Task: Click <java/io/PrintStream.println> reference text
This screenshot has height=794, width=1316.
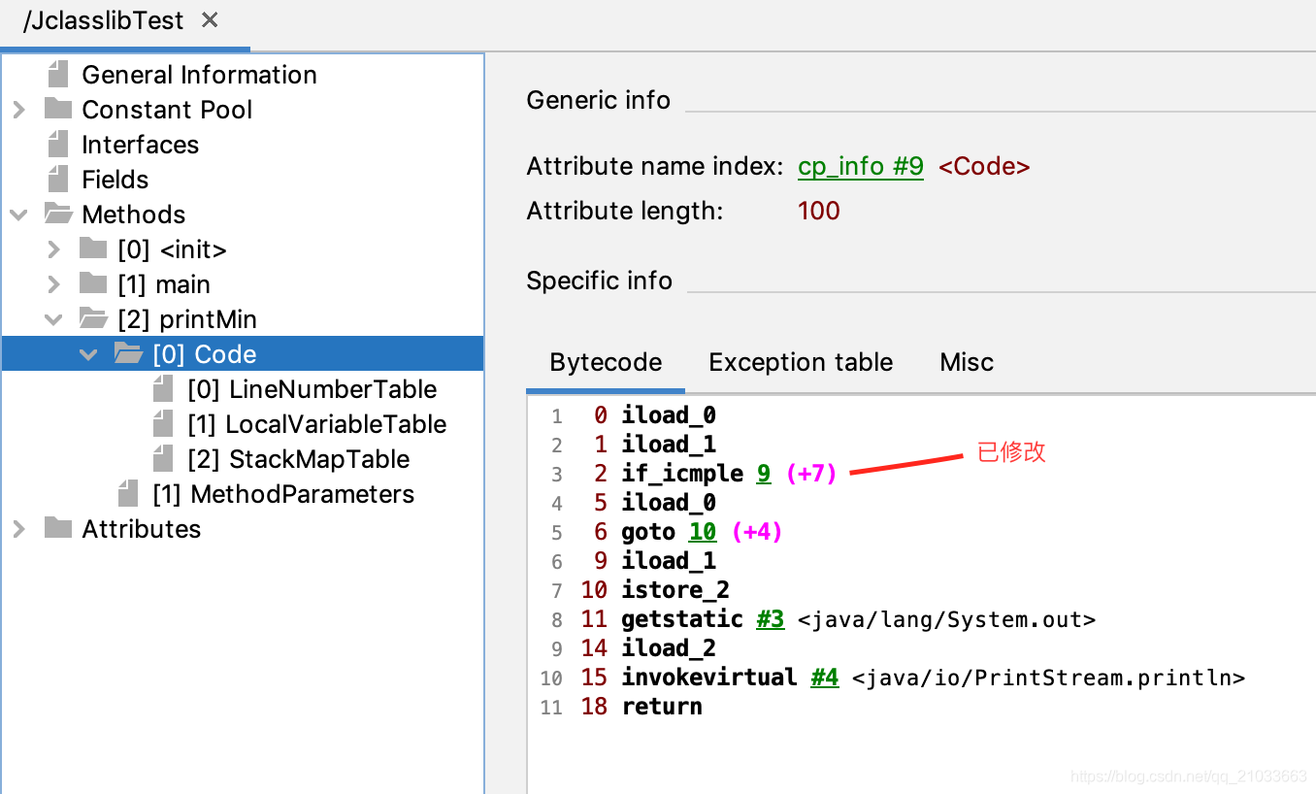Action: pyautogui.click(x=1048, y=678)
